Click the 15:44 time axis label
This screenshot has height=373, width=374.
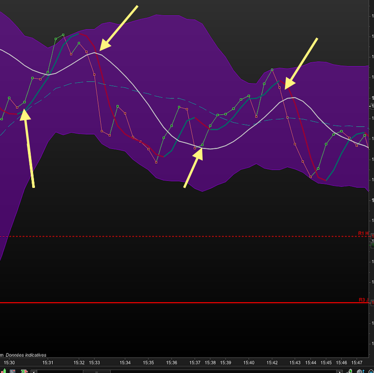click(311, 362)
